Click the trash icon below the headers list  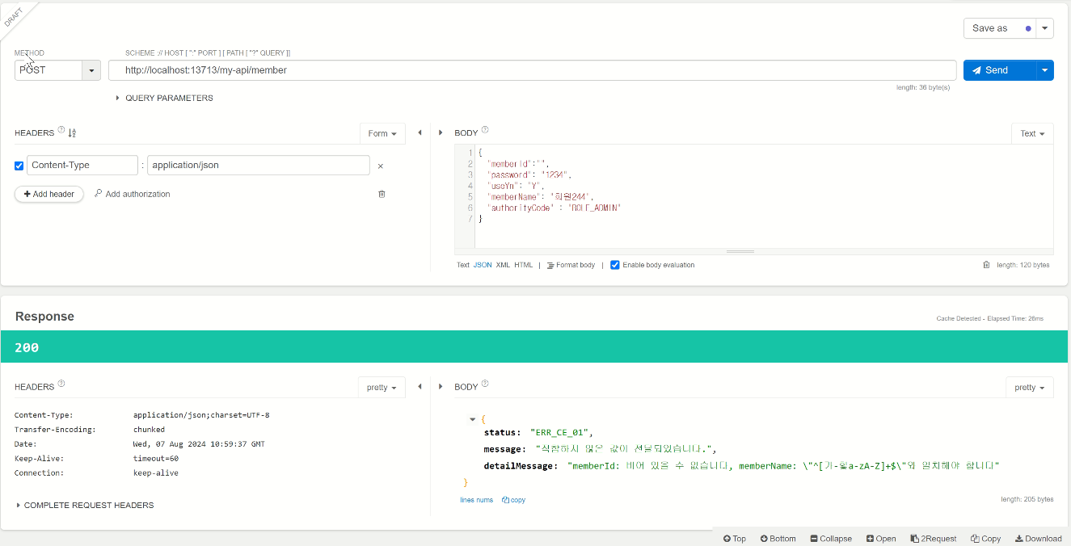pyautogui.click(x=382, y=194)
